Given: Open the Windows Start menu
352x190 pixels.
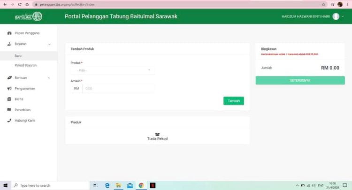Looking at the screenshot, I should [x=5, y=185].
